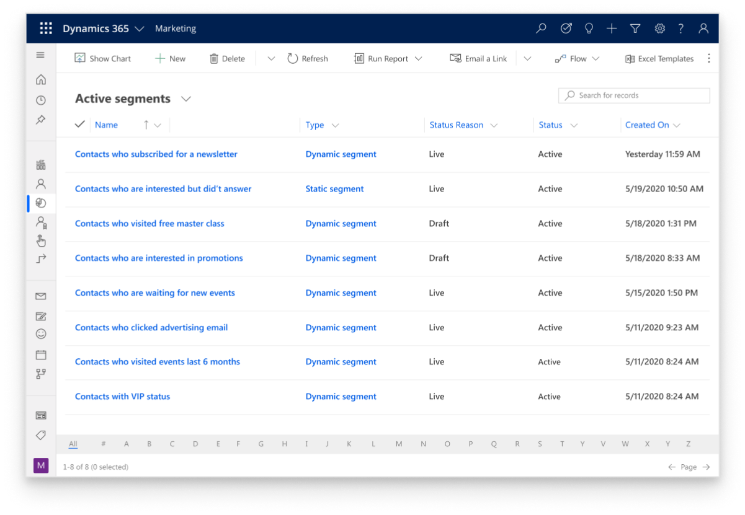This screenshot has width=745, height=515.
Task: Click the Refresh command
Action: (x=308, y=59)
